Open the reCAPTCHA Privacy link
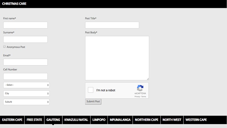 [137, 97]
